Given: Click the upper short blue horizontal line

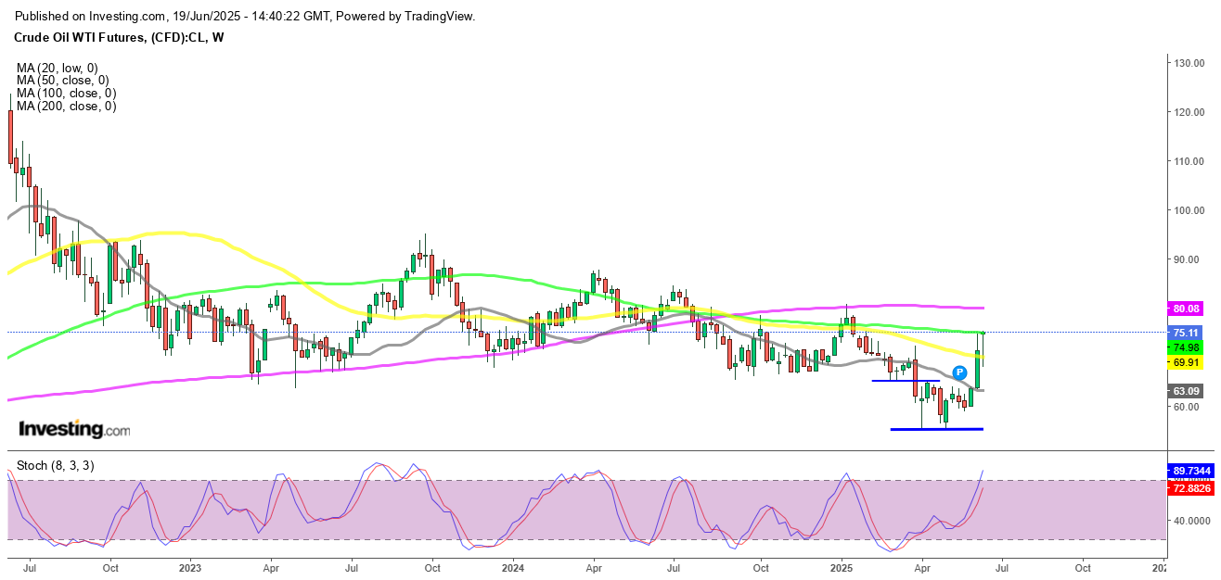Looking at the screenshot, I should coord(906,381).
